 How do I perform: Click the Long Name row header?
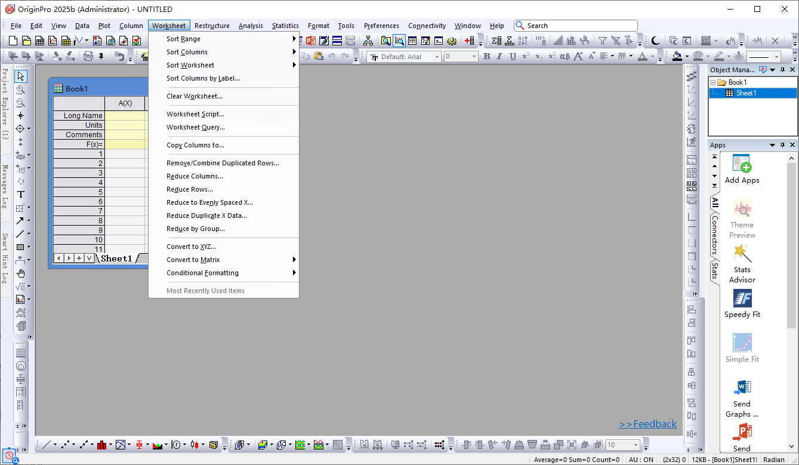tap(79, 115)
